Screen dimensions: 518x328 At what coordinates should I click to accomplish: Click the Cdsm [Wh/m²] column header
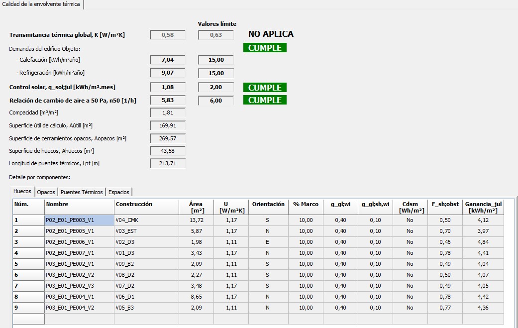click(410, 207)
